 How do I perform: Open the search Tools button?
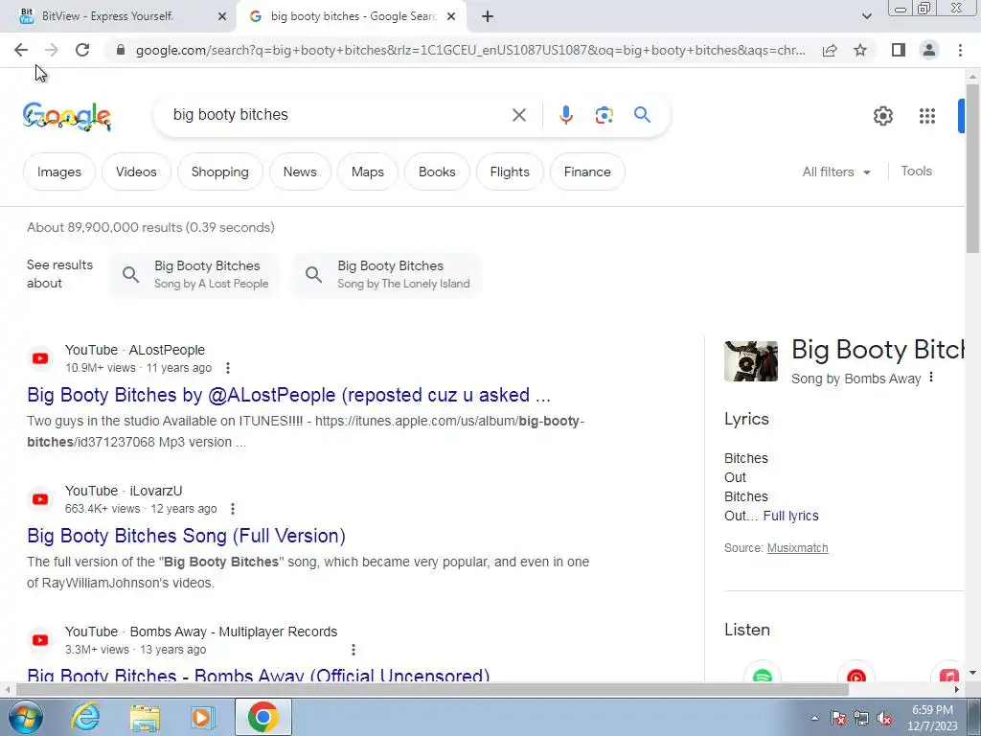916,171
